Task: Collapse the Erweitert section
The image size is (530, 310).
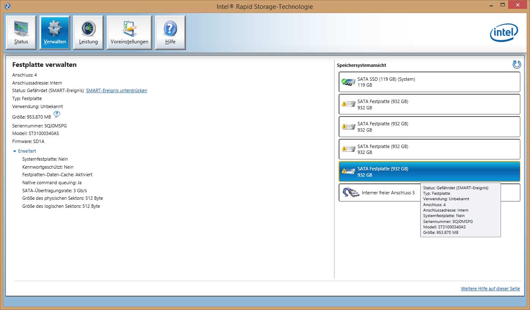Action: [24, 151]
